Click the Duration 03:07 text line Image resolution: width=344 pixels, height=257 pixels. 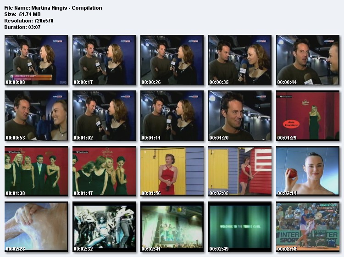click(22, 27)
